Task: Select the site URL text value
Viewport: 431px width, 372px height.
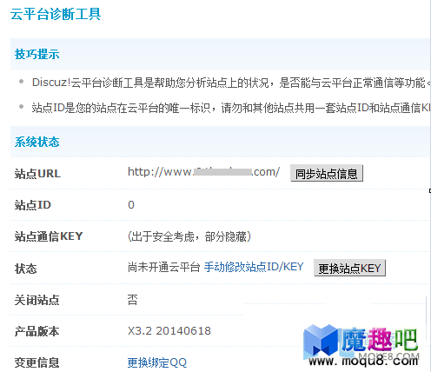Action: point(203,172)
